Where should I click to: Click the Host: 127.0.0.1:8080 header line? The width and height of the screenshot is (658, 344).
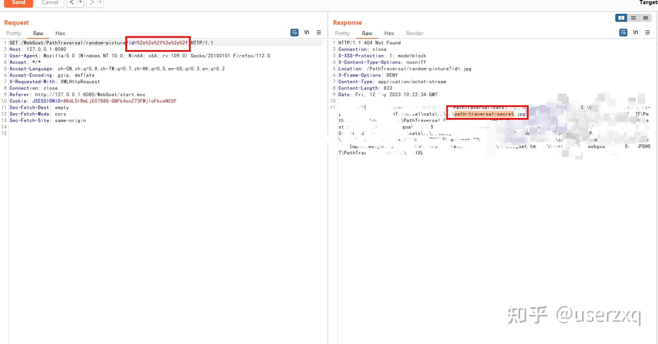(x=38, y=49)
